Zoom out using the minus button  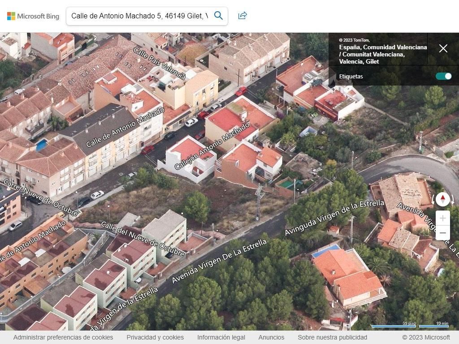click(x=443, y=233)
